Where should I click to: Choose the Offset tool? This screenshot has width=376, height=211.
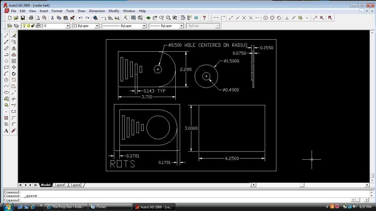click(x=14, y=55)
